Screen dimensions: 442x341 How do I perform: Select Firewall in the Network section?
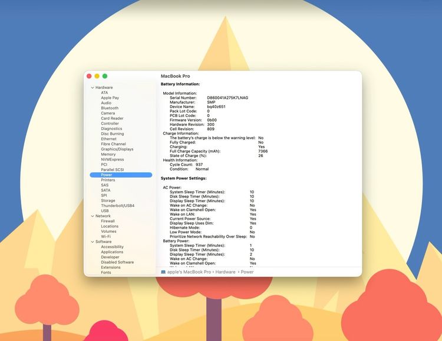pyautogui.click(x=108, y=221)
